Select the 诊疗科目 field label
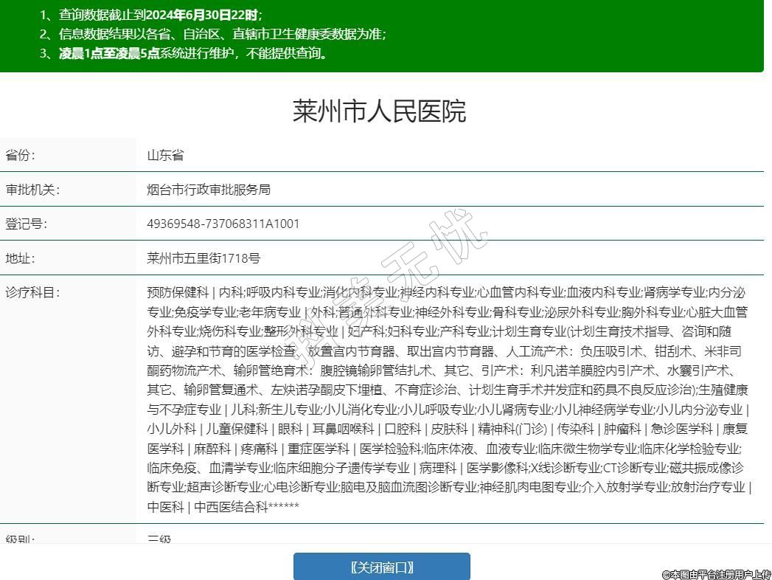 point(32,292)
